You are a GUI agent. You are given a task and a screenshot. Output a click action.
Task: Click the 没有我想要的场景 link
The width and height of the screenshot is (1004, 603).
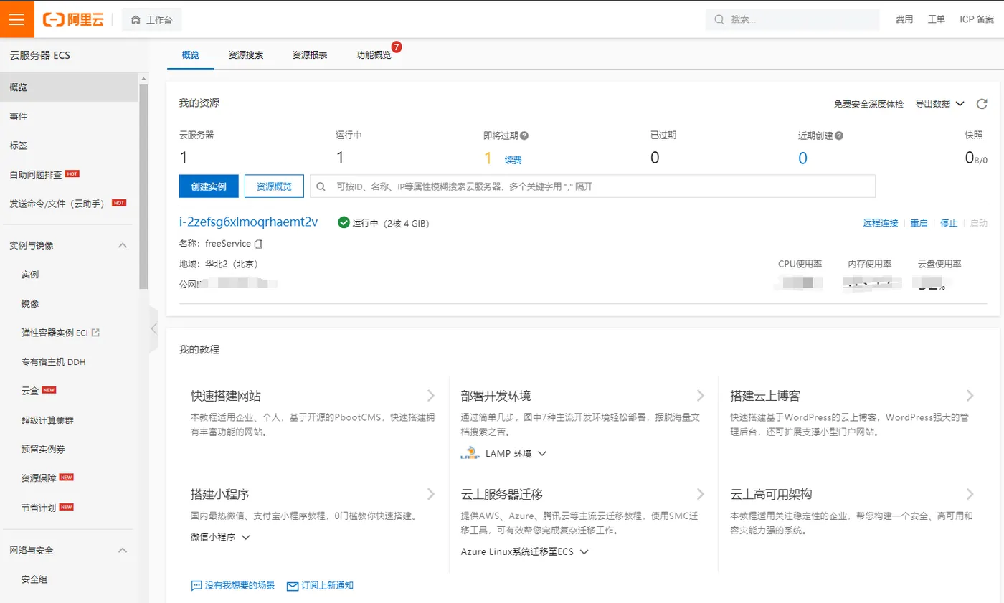(240, 586)
